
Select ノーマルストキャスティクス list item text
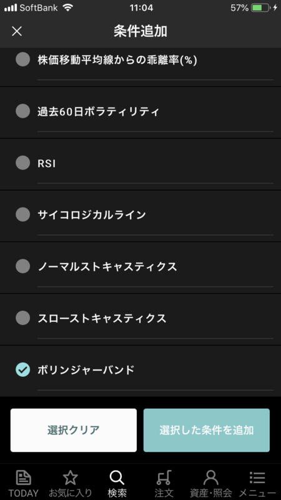107,267
